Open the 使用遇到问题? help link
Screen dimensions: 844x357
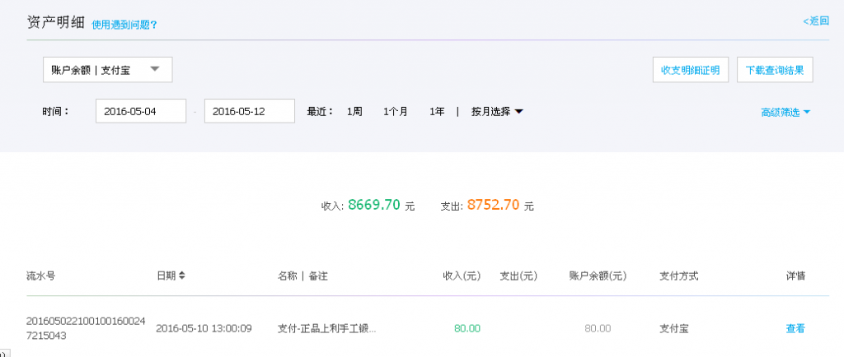[x=124, y=25]
